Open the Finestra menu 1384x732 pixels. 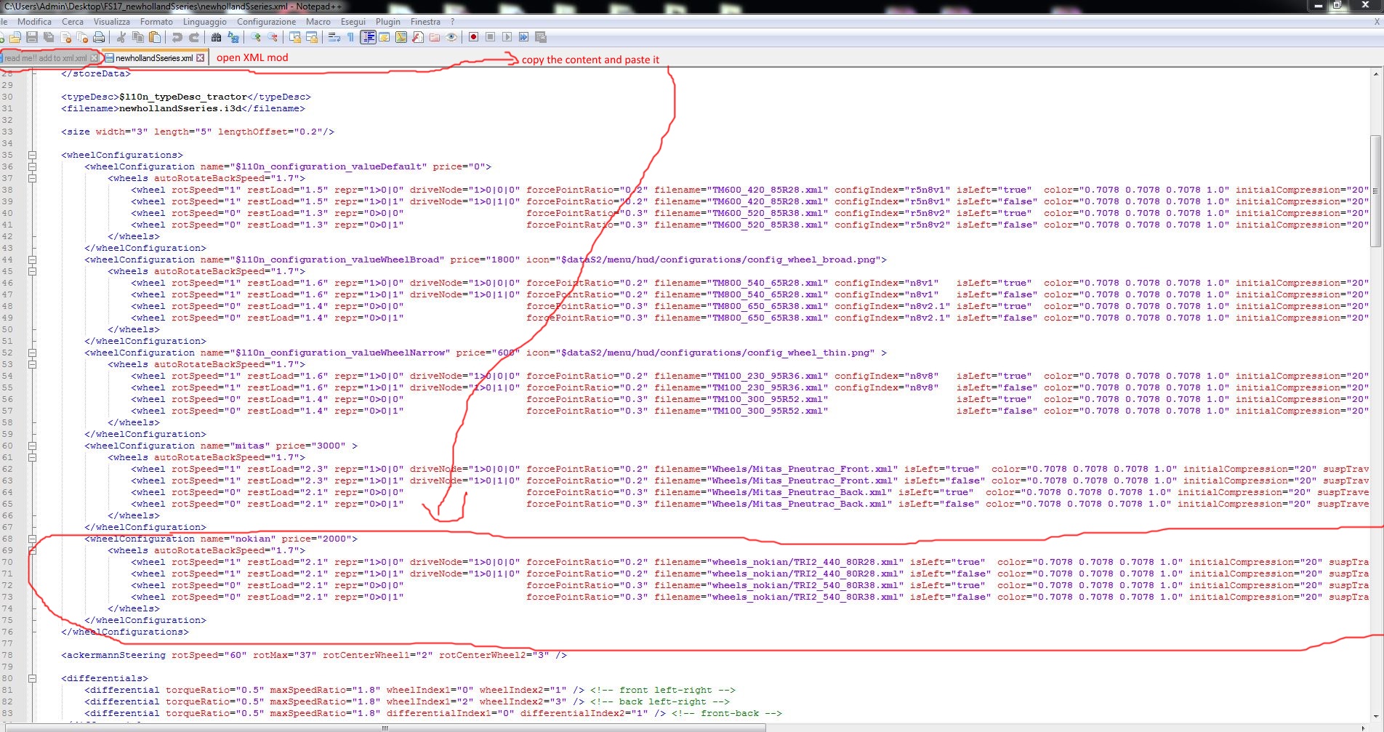tap(425, 22)
